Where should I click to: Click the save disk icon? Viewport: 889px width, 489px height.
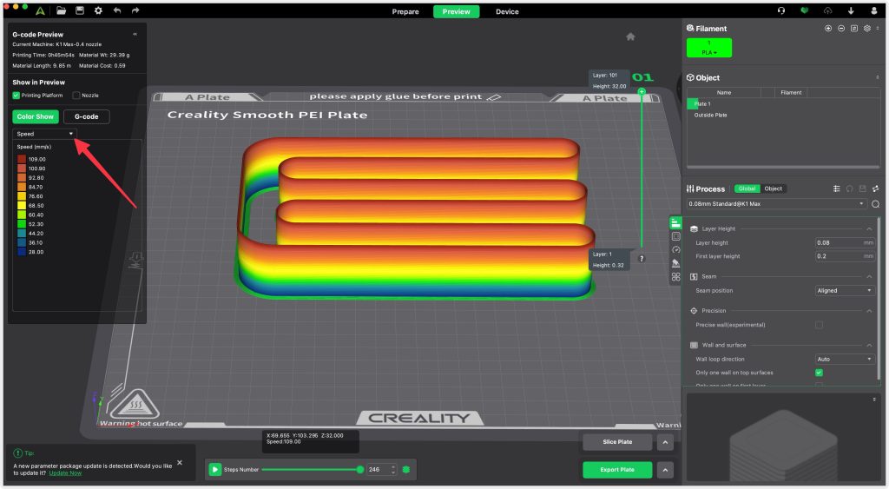(x=80, y=11)
